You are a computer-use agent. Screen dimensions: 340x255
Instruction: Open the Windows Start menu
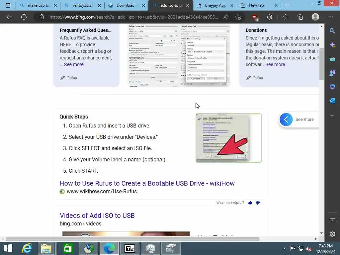coord(8,248)
